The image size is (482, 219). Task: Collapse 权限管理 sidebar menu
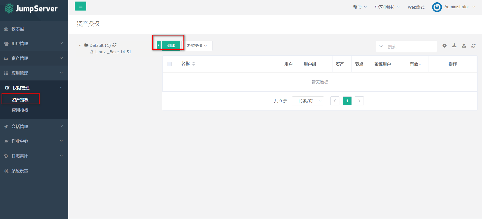(x=34, y=88)
